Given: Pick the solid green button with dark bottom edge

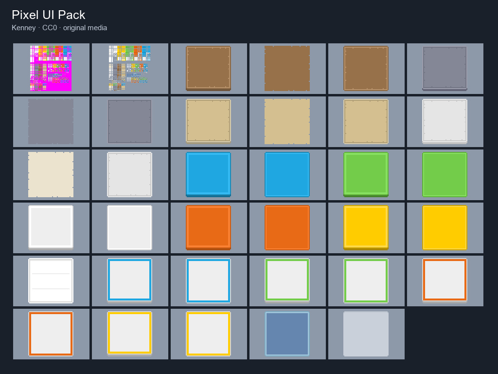Looking at the screenshot, I should [x=366, y=175].
